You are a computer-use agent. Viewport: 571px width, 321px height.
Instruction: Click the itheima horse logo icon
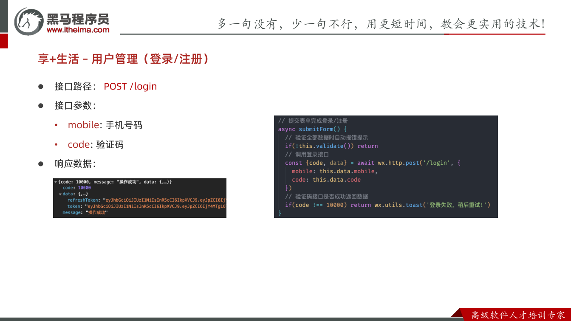[29, 21]
